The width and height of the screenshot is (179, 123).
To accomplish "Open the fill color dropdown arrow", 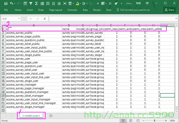I will point(80,4).
